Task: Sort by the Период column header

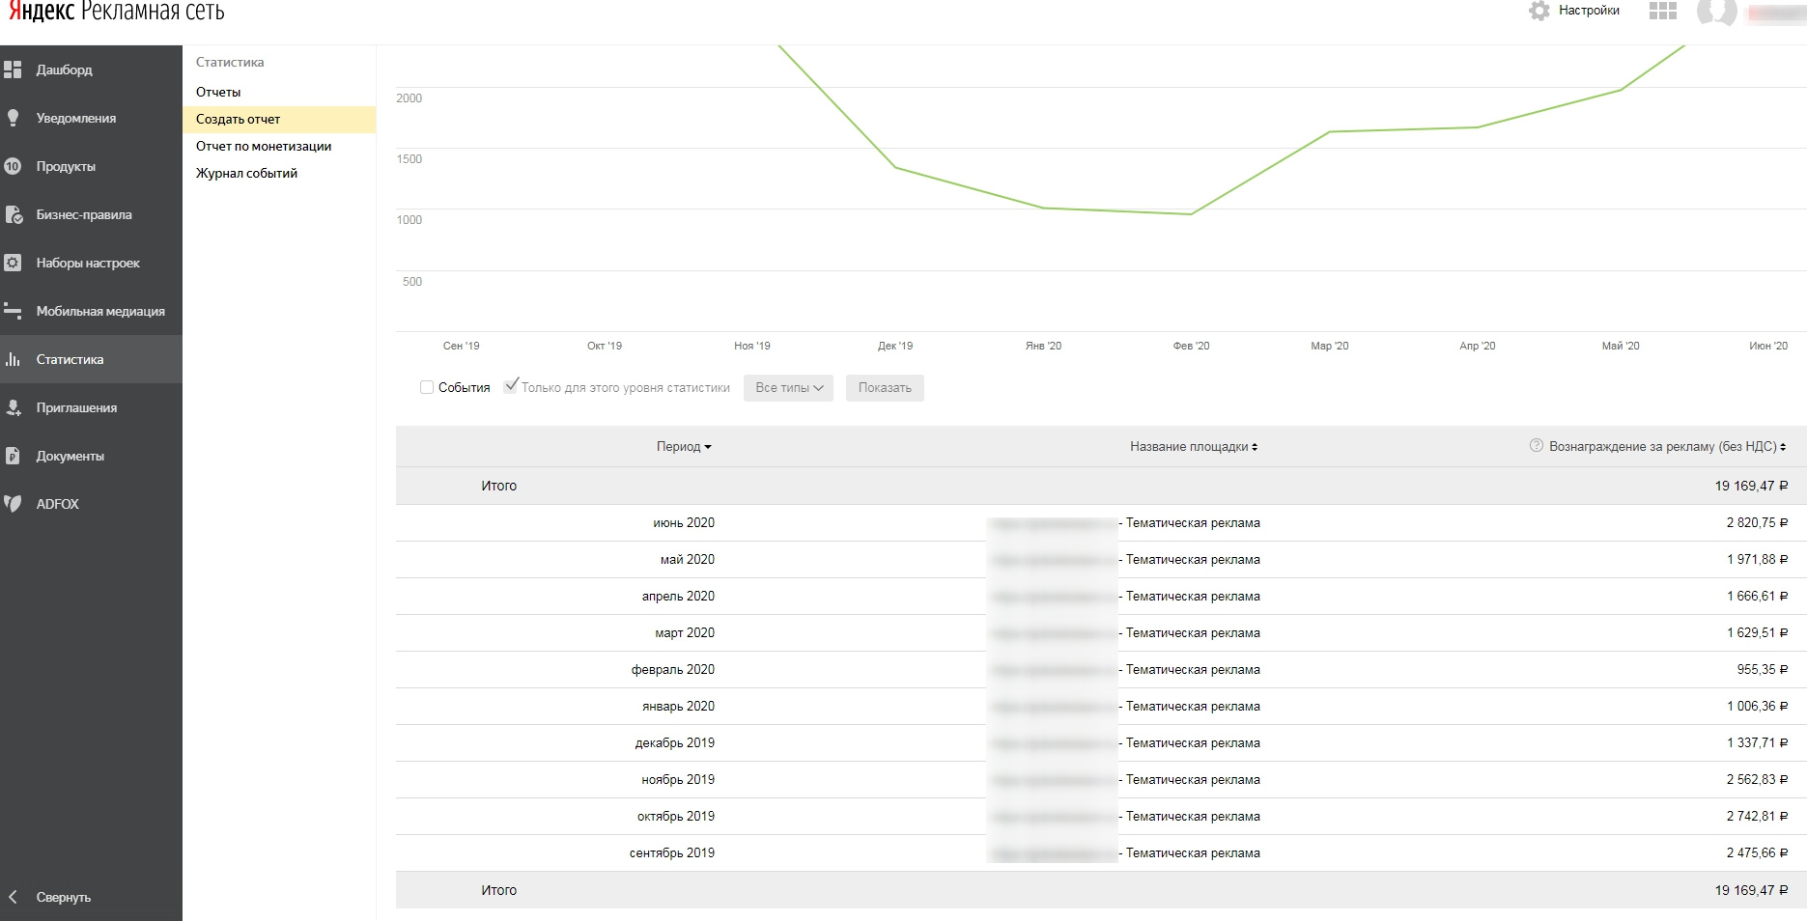Action: tap(684, 447)
